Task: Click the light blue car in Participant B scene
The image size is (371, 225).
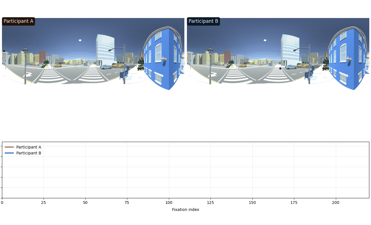Action: click(x=291, y=67)
